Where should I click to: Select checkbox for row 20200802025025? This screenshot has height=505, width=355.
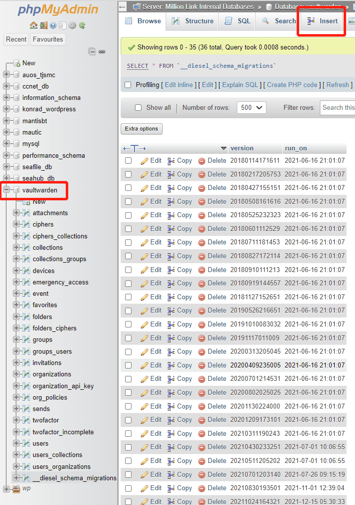(x=129, y=393)
